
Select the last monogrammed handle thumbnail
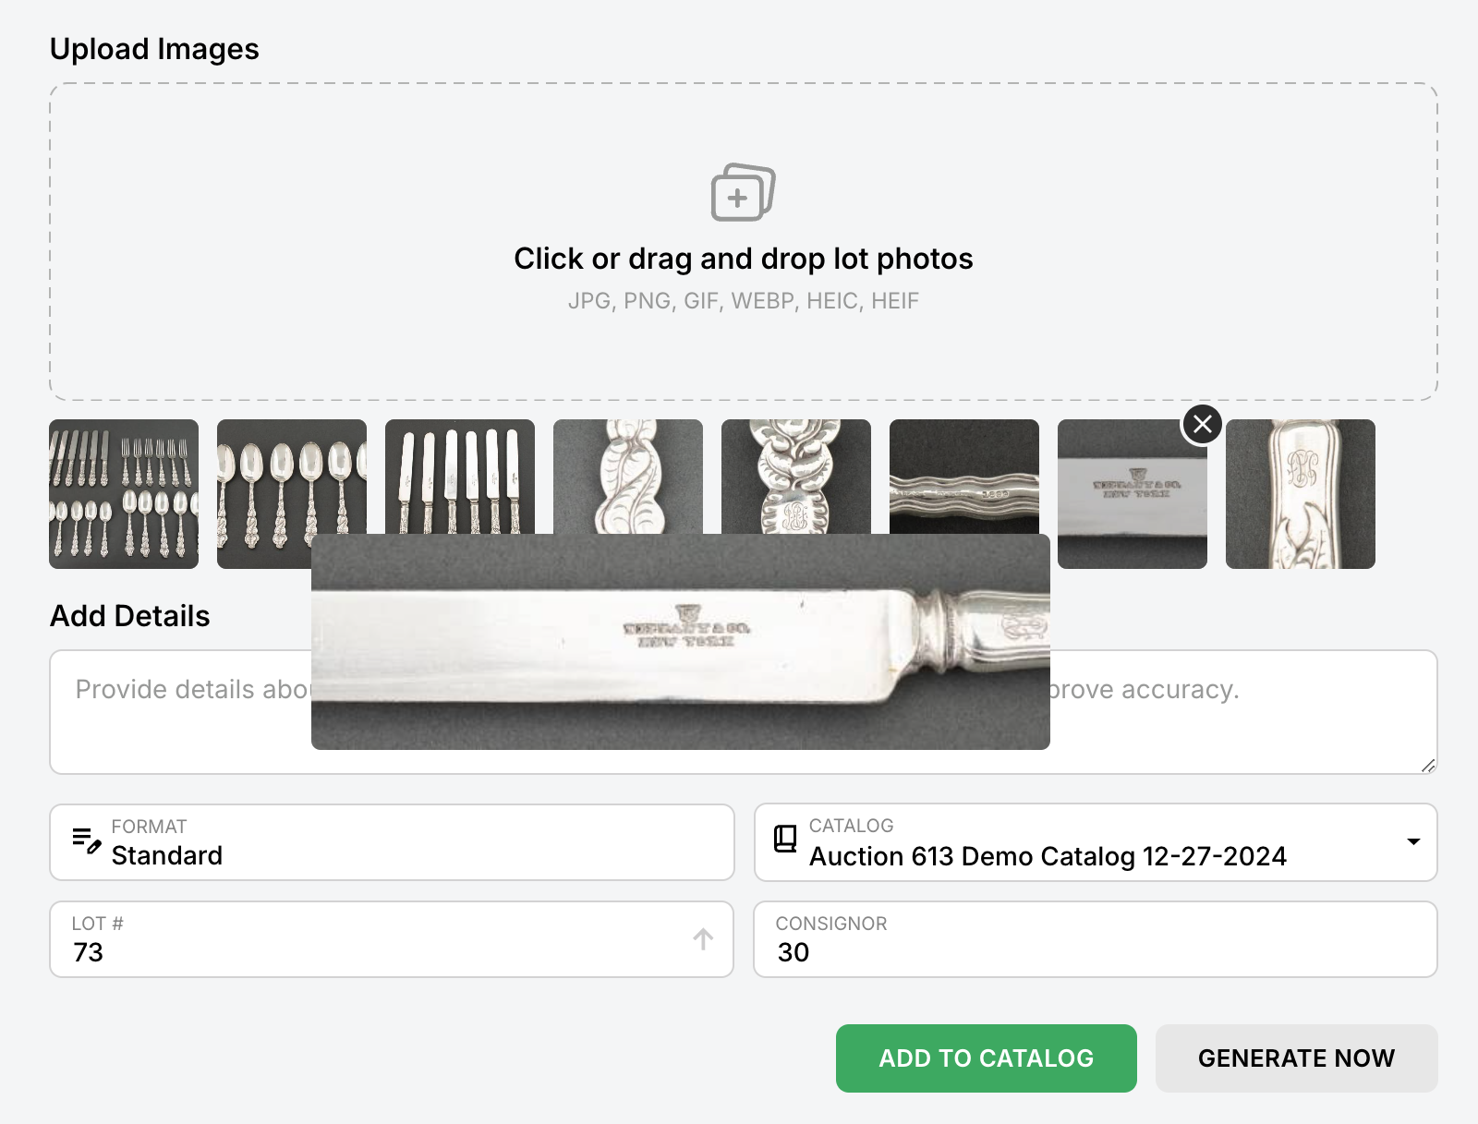1300,494
